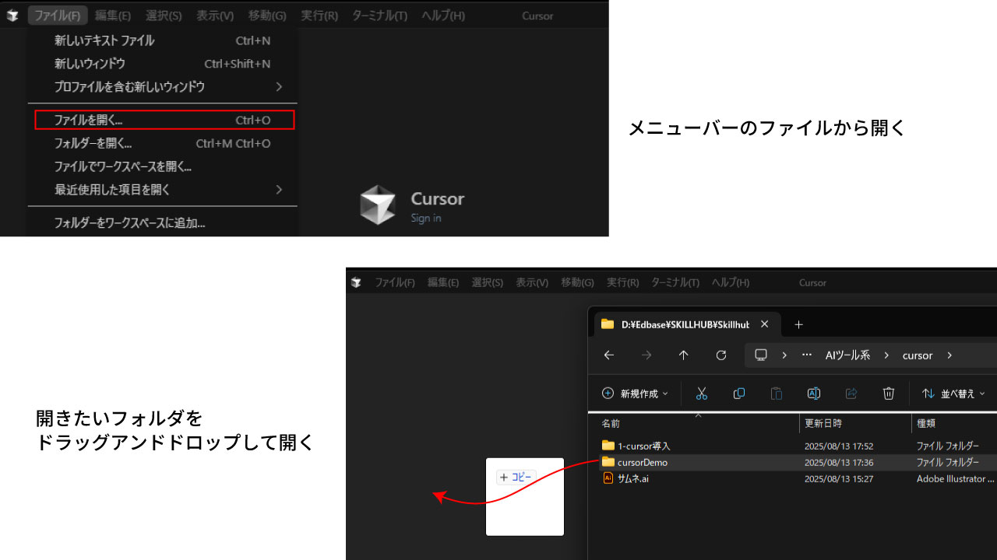The image size is (997, 560).
Task: Refresh the Explorer folder view
Action: 721,355
